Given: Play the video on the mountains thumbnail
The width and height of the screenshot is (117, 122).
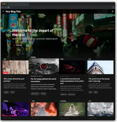Looking at the screenshot, I should tap(44, 66).
